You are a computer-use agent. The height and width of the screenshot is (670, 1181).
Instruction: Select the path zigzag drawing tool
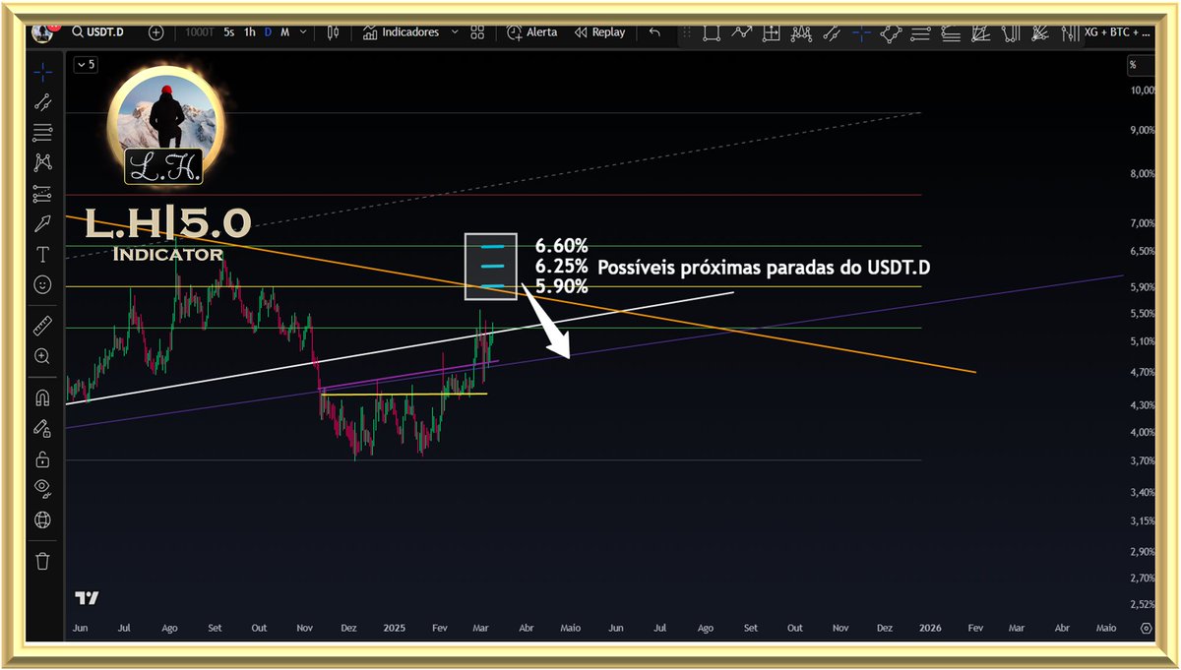tap(742, 33)
